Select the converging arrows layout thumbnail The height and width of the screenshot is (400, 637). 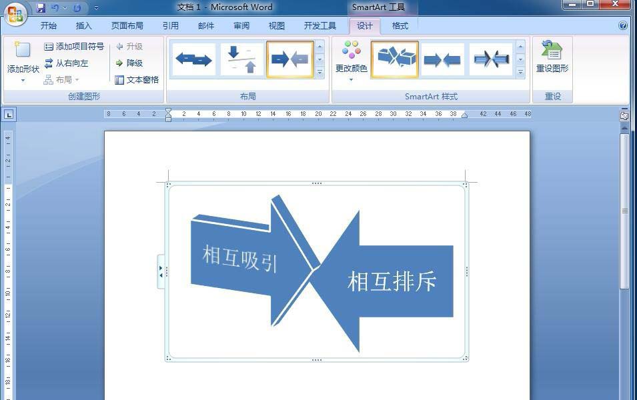tap(289, 59)
